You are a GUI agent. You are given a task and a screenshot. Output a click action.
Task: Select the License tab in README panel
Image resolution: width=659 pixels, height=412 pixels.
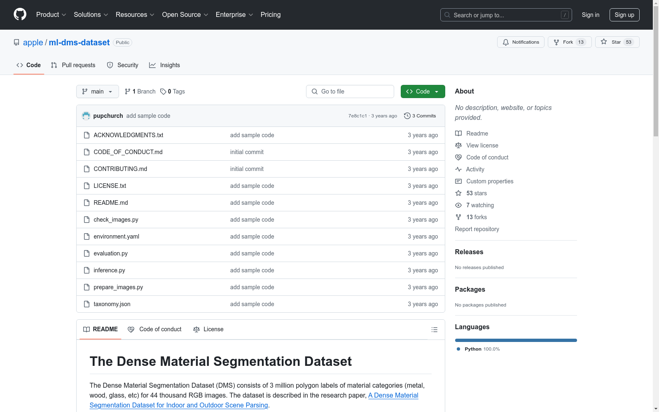[x=208, y=329]
